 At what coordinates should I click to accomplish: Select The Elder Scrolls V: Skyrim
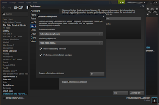coord(15,25)
